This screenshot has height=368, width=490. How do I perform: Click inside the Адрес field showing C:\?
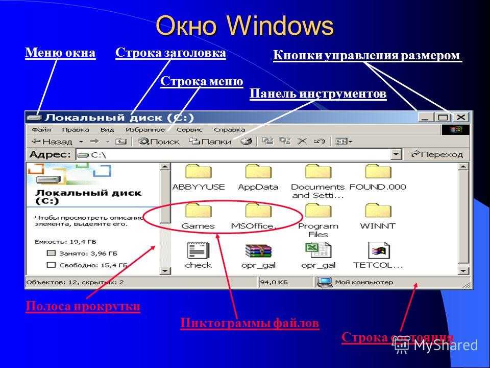pyautogui.click(x=230, y=154)
